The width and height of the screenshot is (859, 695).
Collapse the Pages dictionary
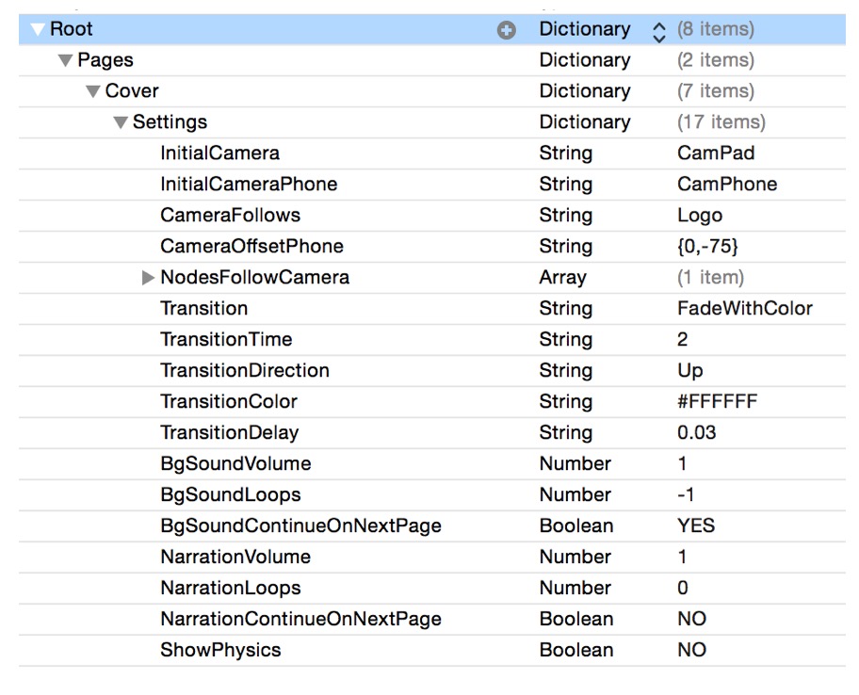64,60
